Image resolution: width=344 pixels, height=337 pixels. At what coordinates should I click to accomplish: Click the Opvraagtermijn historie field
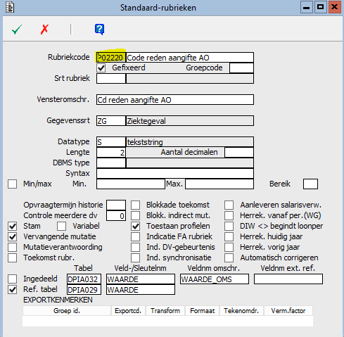click(116, 205)
